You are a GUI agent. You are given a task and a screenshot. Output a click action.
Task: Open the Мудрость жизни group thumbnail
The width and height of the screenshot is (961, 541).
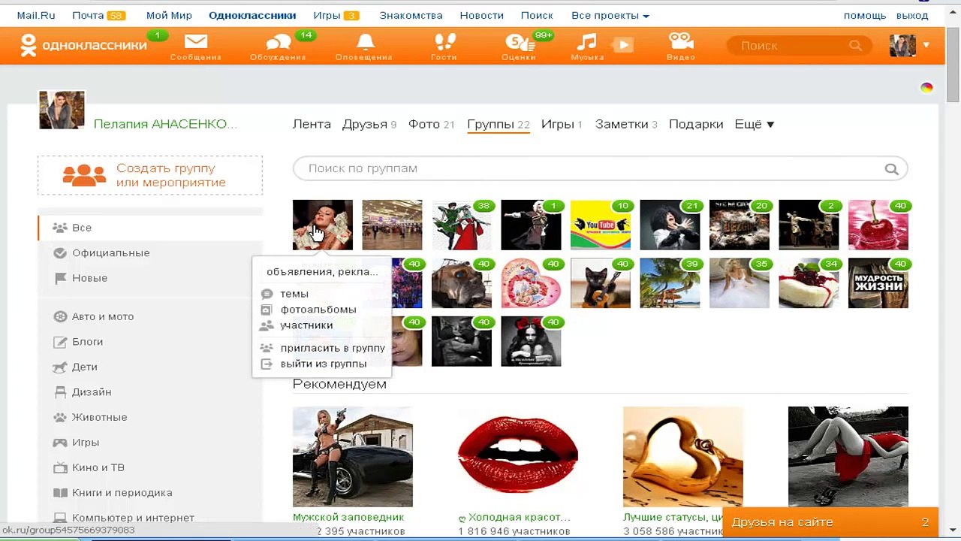tap(878, 283)
